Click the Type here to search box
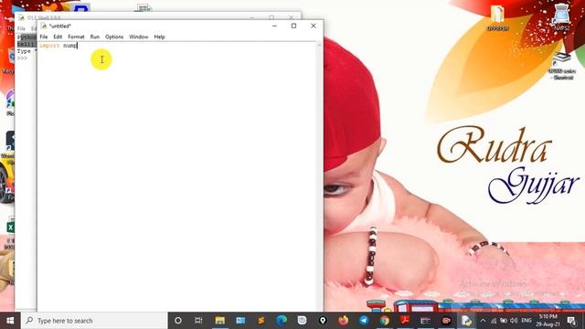This screenshot has width=585, height=329. point(94,321)
